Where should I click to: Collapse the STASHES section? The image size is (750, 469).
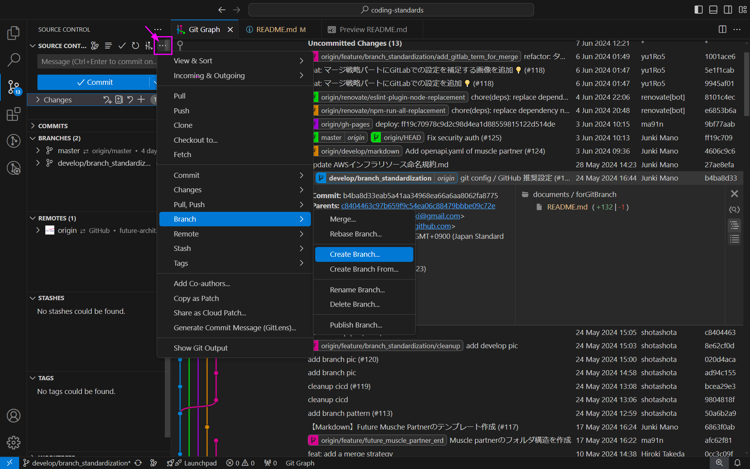point(33,298)
